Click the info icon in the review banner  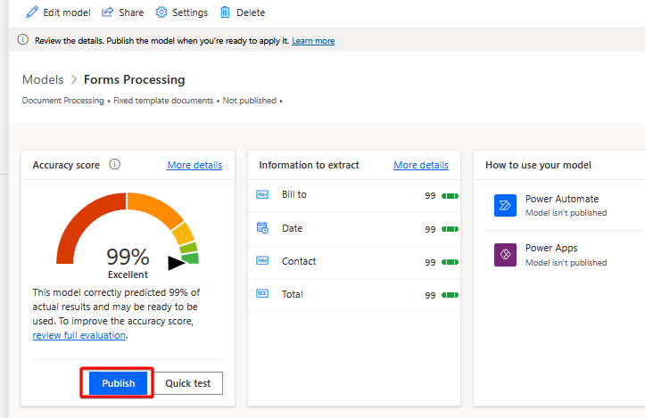23,40
